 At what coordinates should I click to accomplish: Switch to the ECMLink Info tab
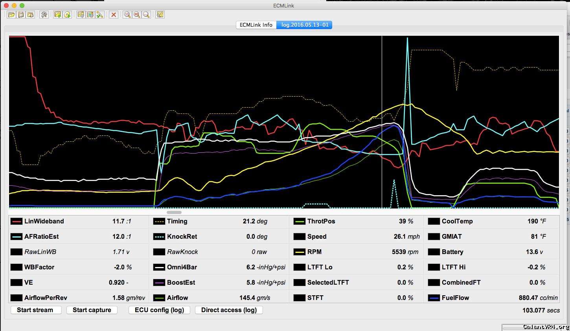[256, 25]
